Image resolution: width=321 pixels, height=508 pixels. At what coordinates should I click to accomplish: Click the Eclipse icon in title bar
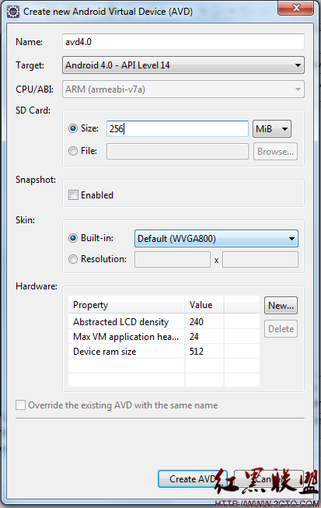pyautogui.click(x=13, y=12)
